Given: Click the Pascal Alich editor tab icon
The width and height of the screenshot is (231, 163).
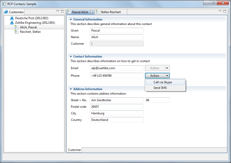Looking at the screenshot, I should coord(69,12).
